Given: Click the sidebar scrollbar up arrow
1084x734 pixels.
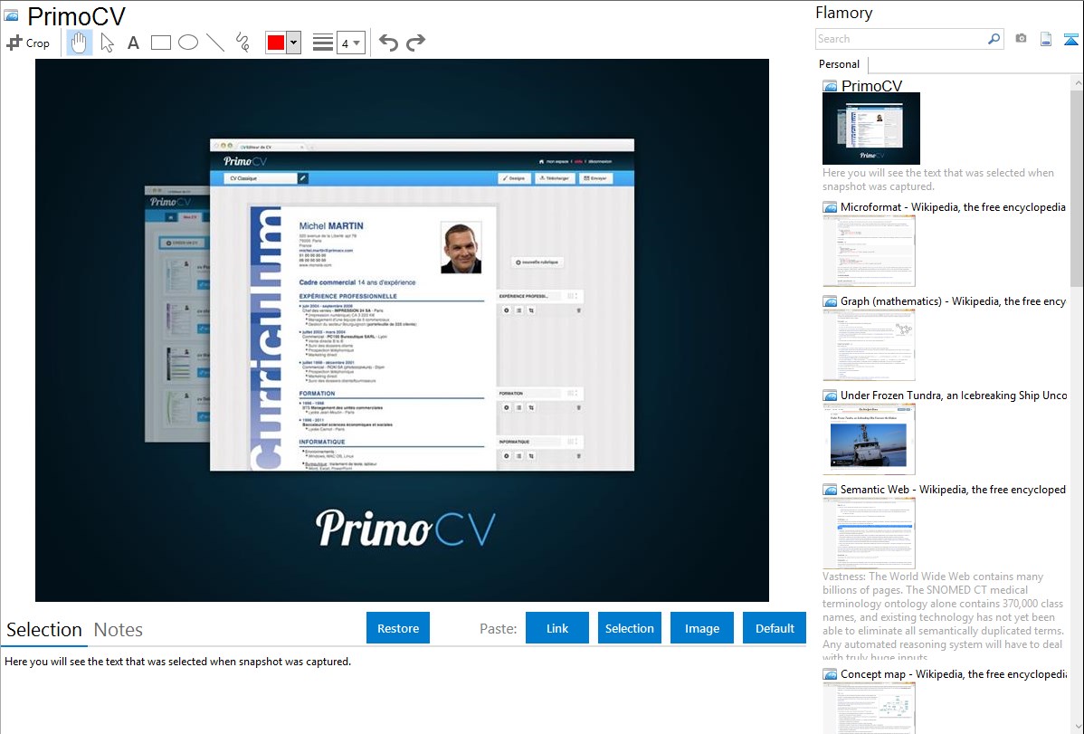Looking at the screenshot, I should coord(1077,83).
